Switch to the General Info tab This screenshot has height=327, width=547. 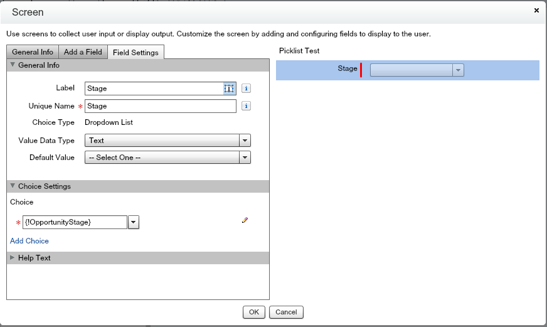pos(33,52)
